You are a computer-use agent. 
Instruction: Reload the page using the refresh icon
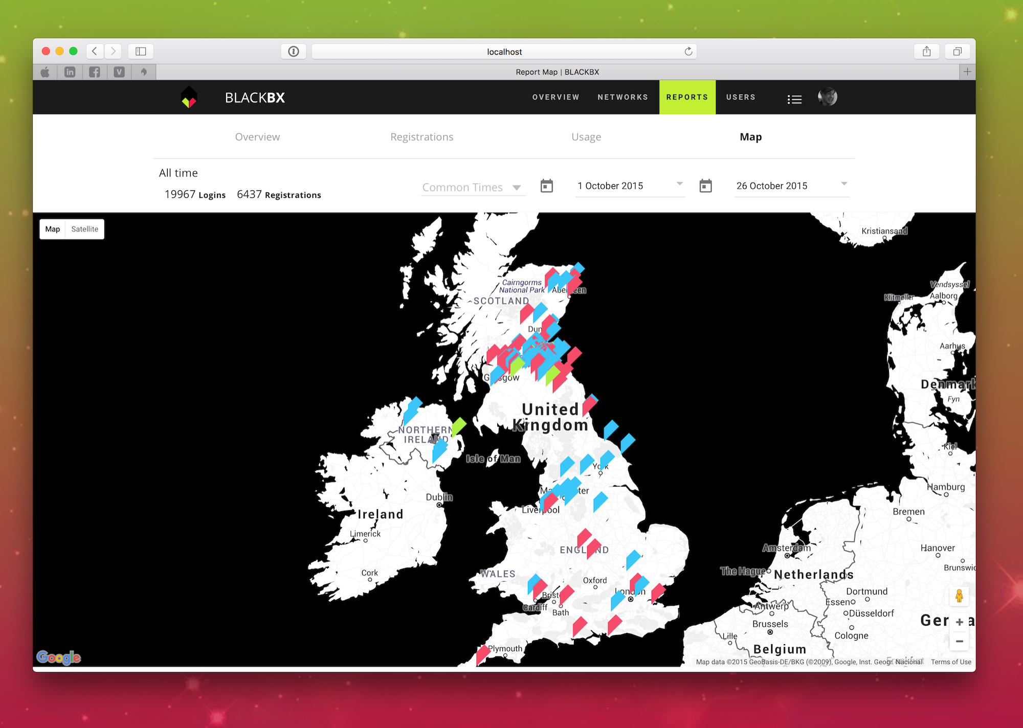[688, 52]
